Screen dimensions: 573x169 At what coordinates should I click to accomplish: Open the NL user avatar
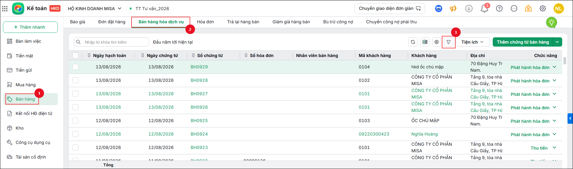pyautogui.click(x=559, y=9)
